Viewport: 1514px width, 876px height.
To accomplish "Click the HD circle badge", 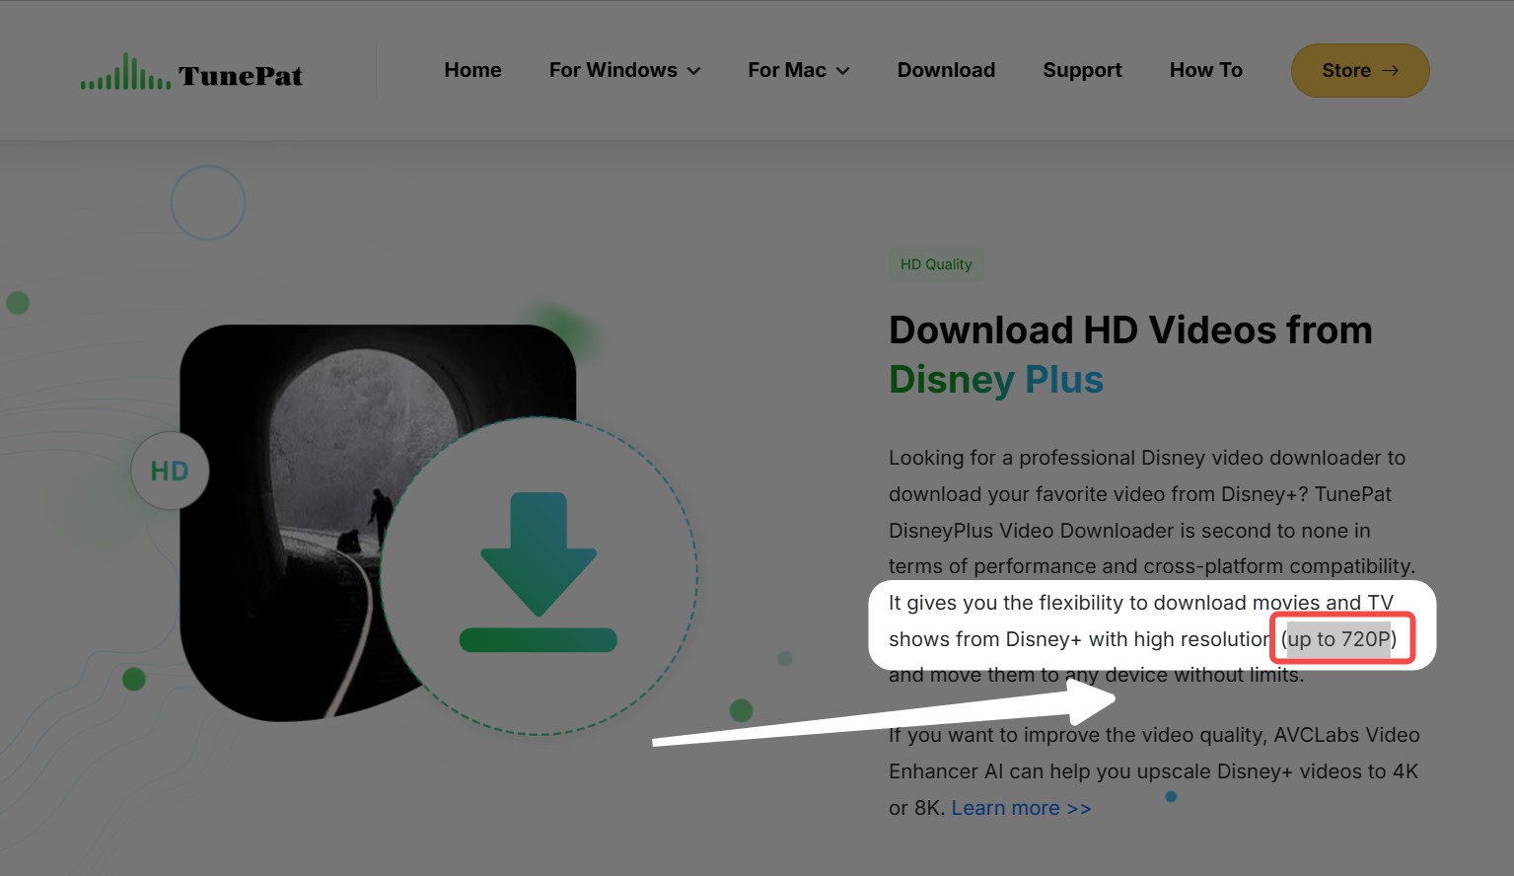I will [x=170, y=471].
